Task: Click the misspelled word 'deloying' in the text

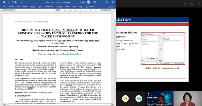Action: pos(69,85)
